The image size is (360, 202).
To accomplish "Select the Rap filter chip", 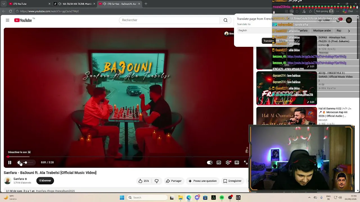I will [x=339, y=31].
